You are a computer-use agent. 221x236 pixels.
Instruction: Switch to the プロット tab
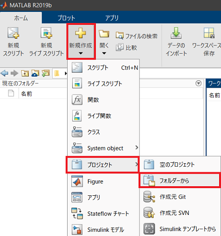point(66,18)
